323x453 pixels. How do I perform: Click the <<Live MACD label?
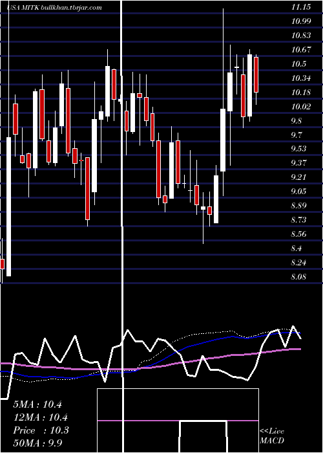(272, 436)
